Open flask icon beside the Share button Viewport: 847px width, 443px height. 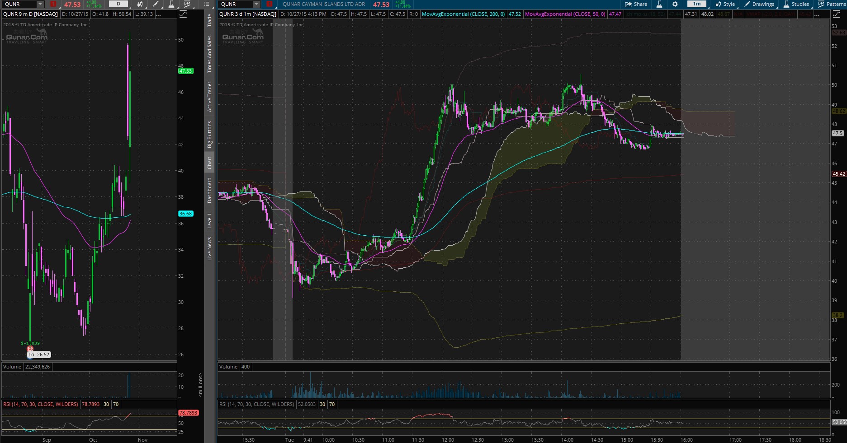tap(659, 4)
